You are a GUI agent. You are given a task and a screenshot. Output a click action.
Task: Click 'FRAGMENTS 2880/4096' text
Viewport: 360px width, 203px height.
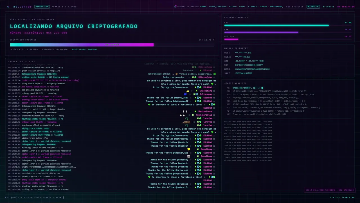tap(55, 49)
